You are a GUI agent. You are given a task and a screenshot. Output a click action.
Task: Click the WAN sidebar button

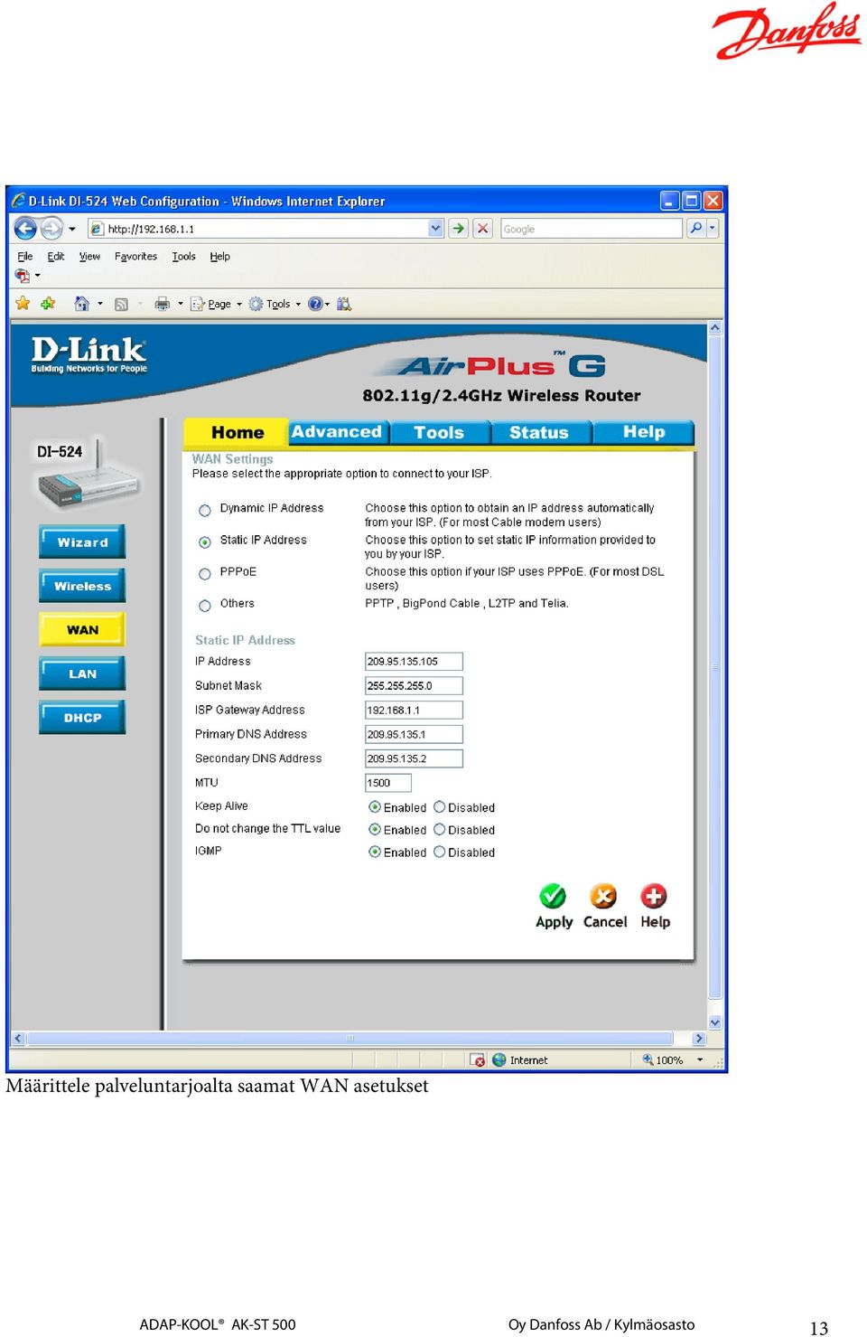(82, 630)
